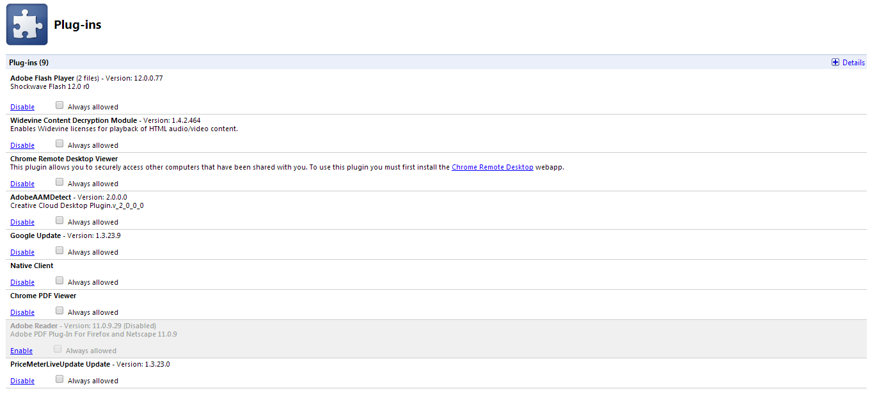870x398 pixels.
Task: Click Adobe PDF Plug-In For Firefox description
Action: pyautogui.click(x=93, y=334)
